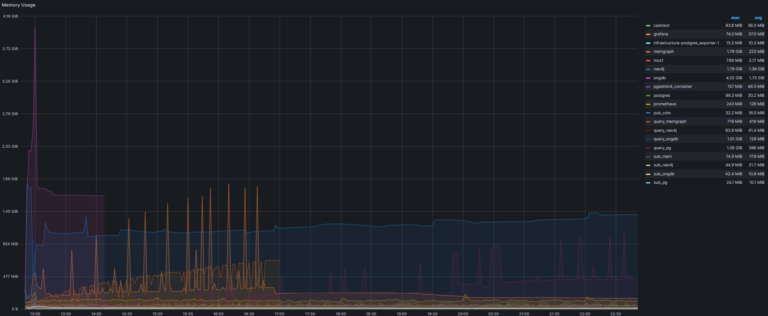
Task: Click the sub_neo4j legend label
Action: click(663, 165)
